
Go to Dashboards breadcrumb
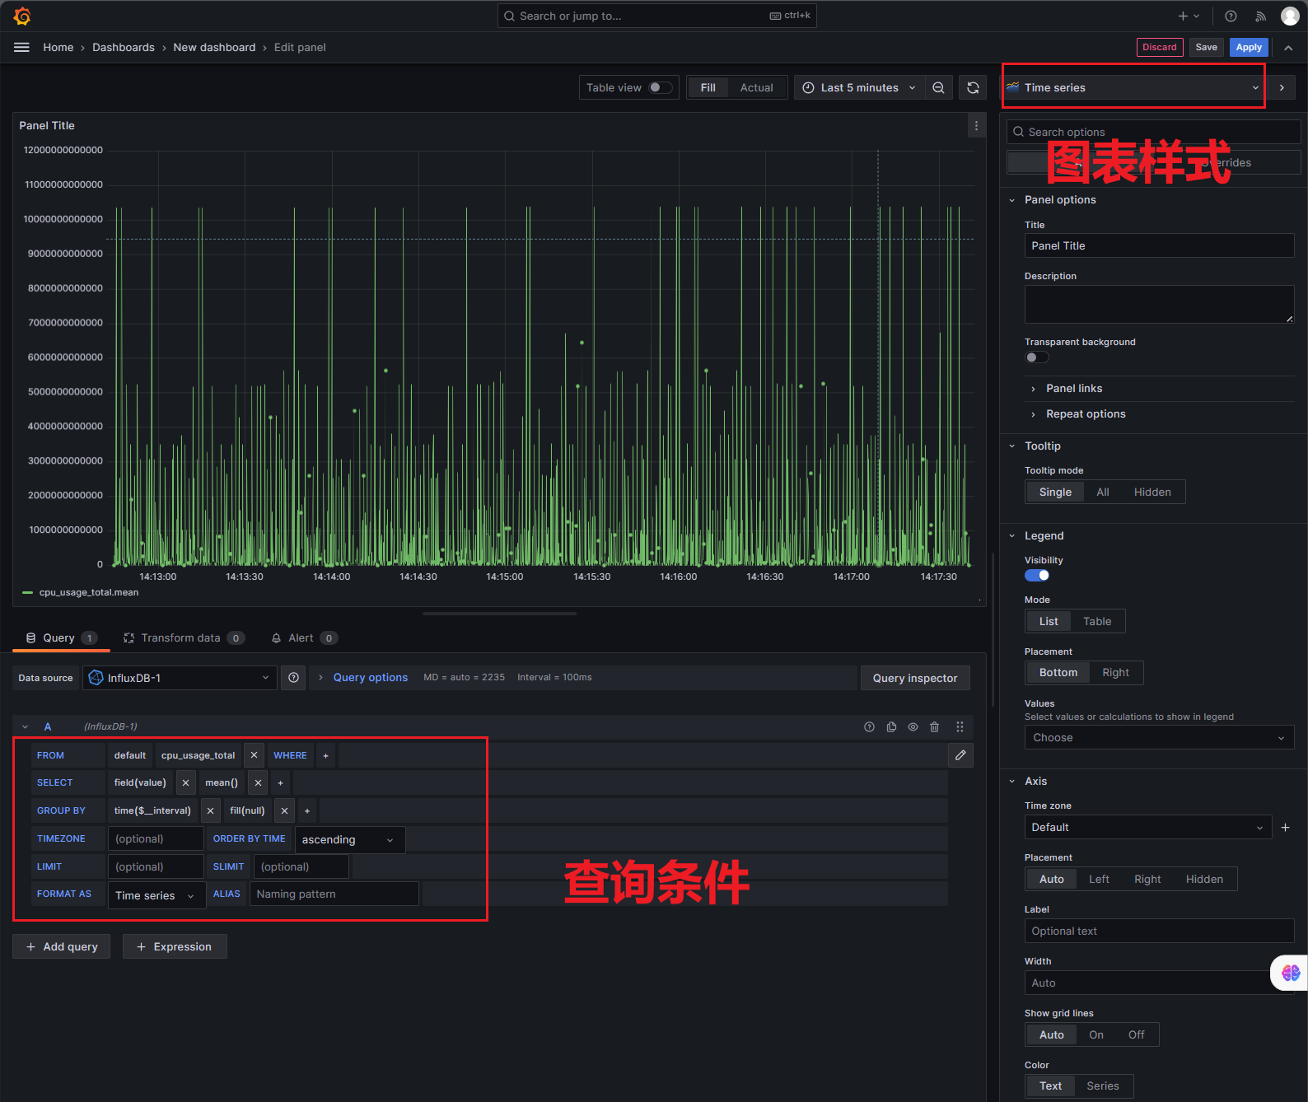click(123, 47)
